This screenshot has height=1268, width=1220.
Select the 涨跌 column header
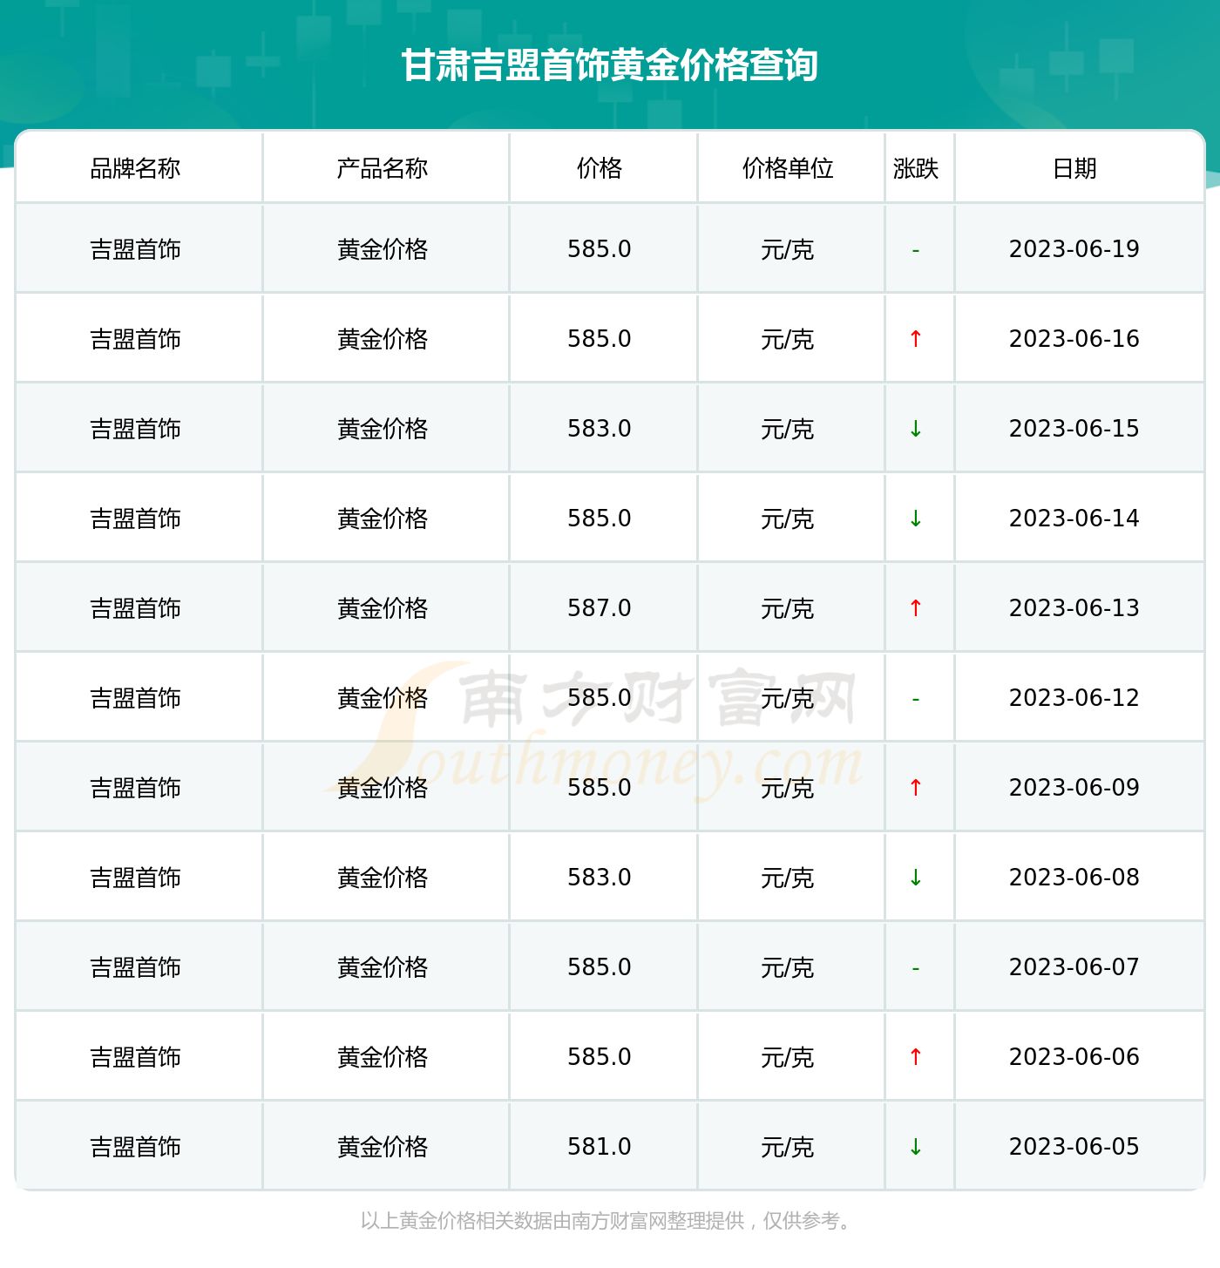[x=916, y=168]
